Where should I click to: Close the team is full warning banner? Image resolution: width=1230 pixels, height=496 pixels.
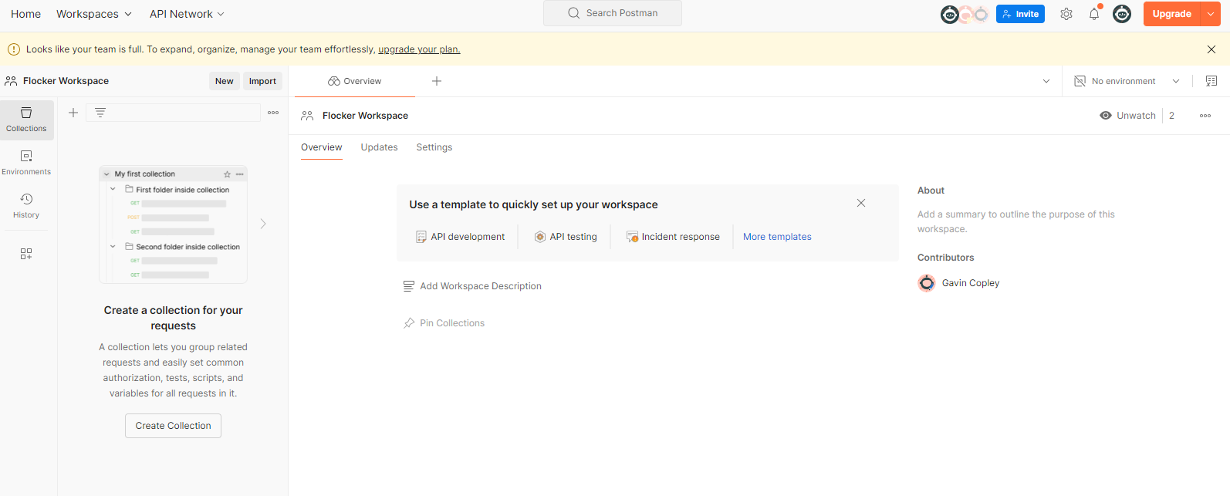pyautogui.click(x=1211, y=49)
